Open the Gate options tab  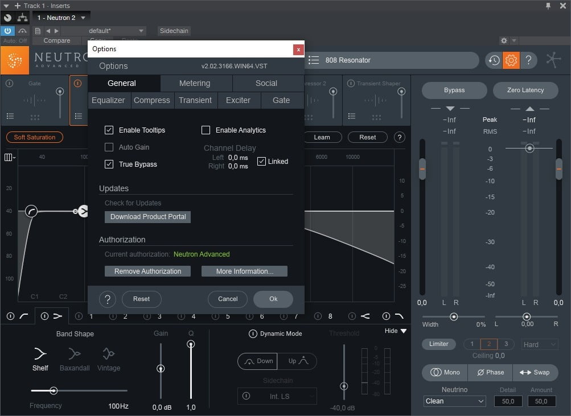point(281,101)
